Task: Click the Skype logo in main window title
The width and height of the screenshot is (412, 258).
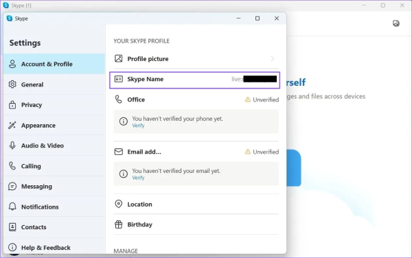Action: pos(5,5)
